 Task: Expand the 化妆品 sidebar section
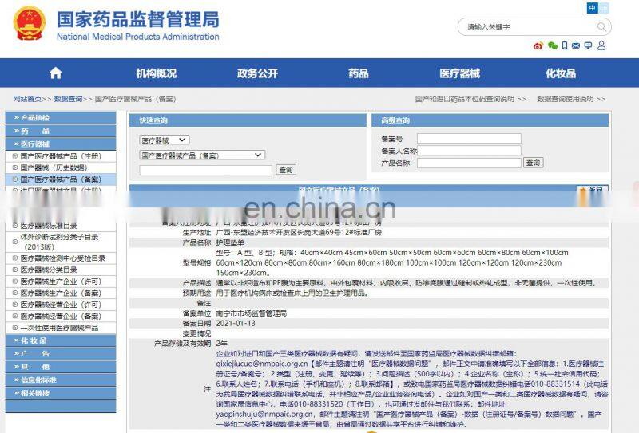coord(35,340)
